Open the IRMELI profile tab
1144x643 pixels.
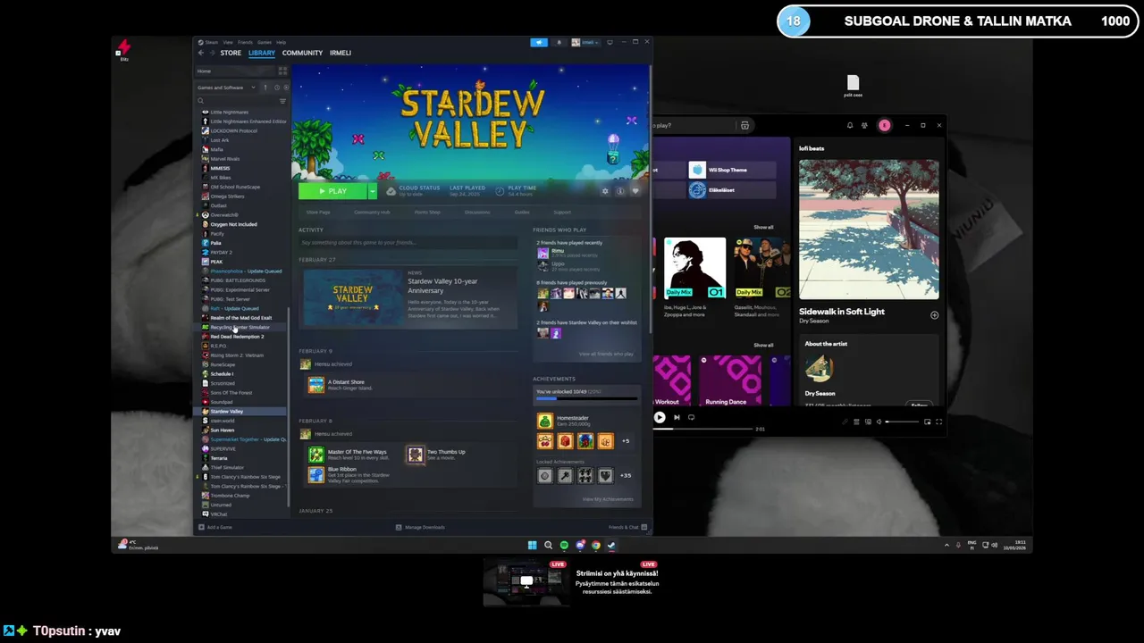click(x=341, y=53)
